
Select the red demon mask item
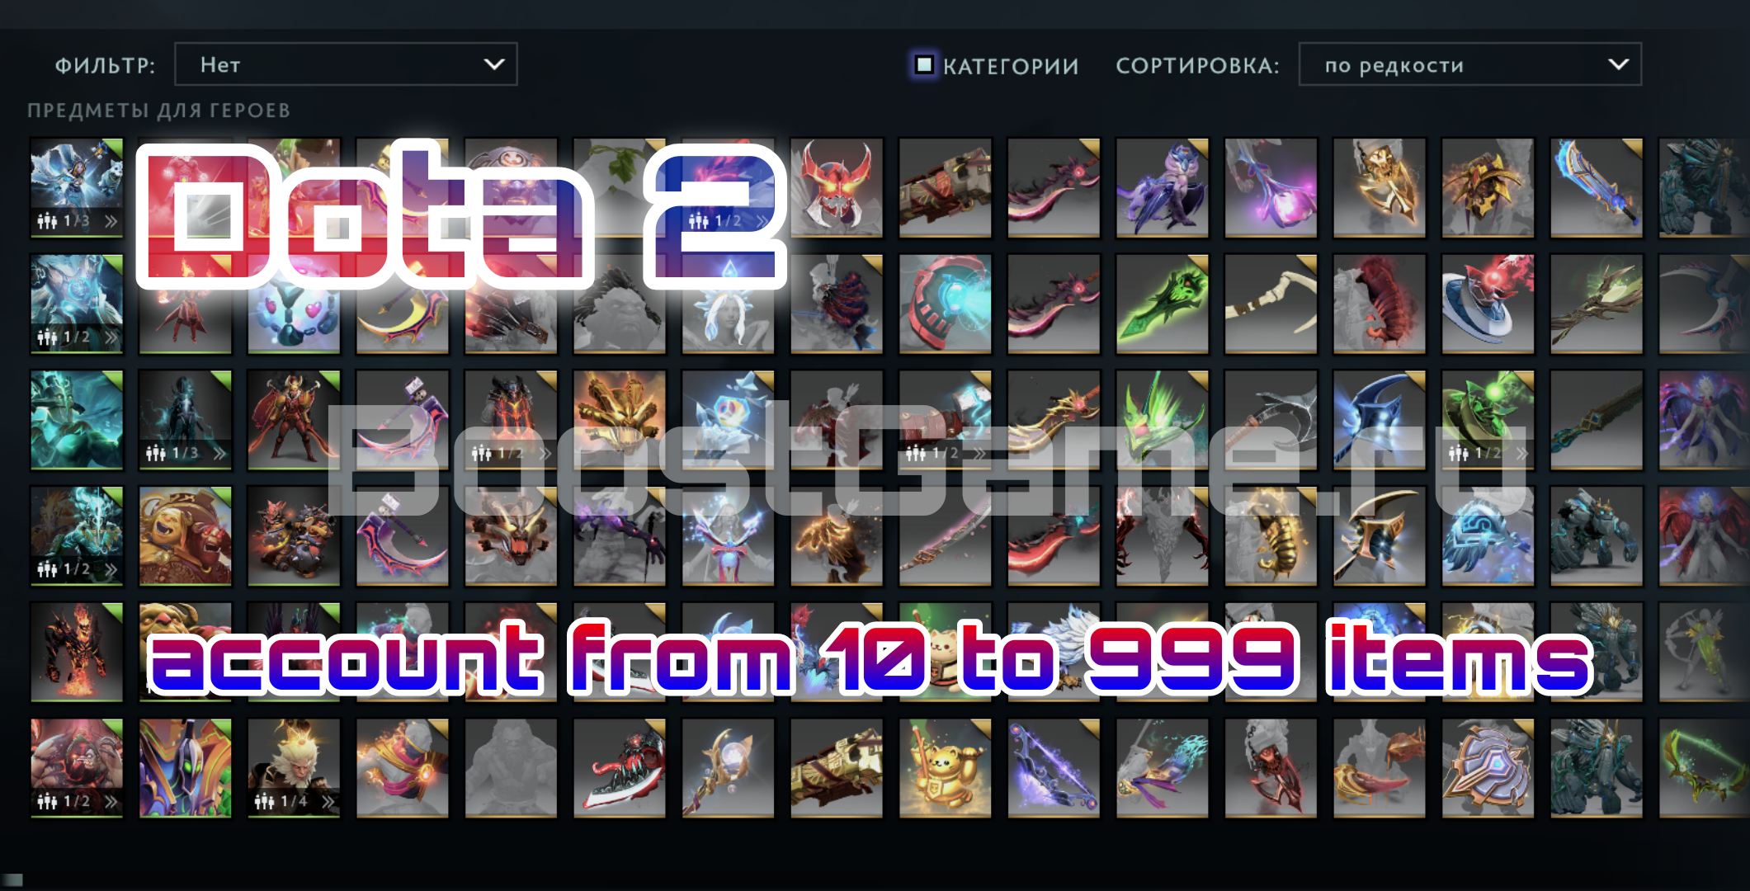(837, 187)
